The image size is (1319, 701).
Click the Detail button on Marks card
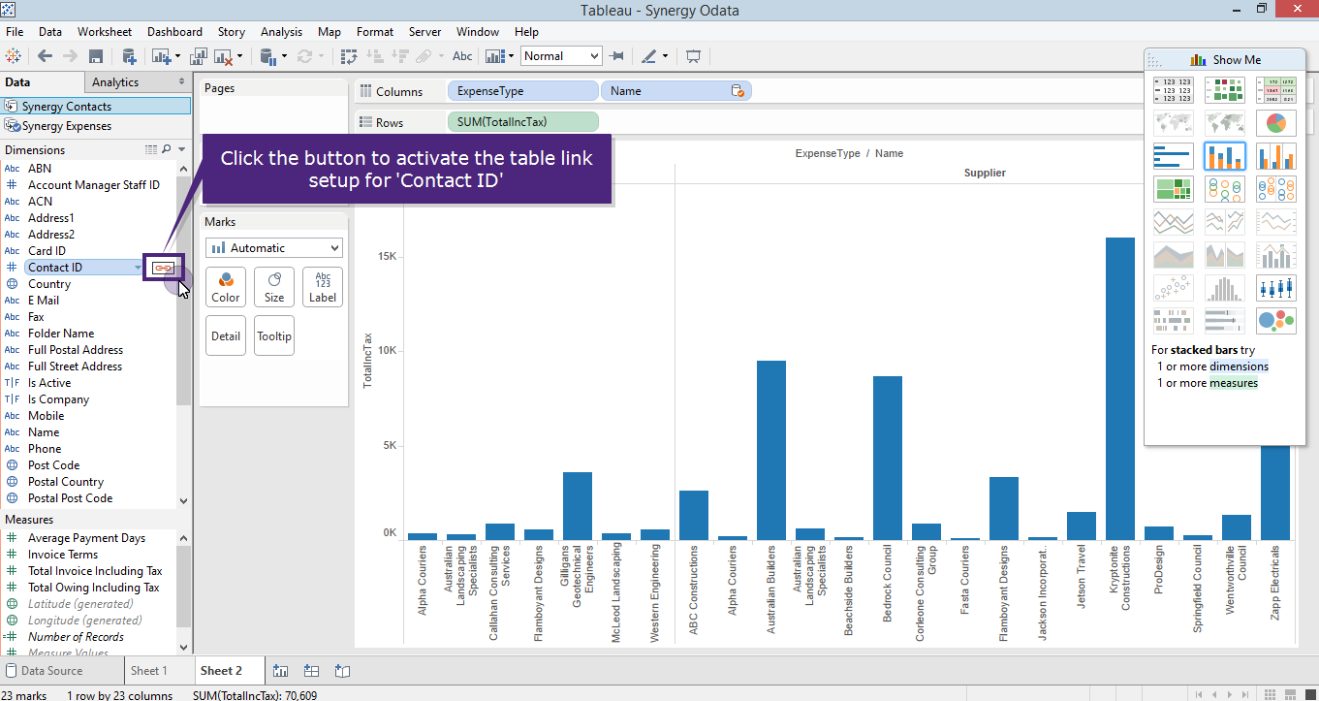tap(226, 335)
